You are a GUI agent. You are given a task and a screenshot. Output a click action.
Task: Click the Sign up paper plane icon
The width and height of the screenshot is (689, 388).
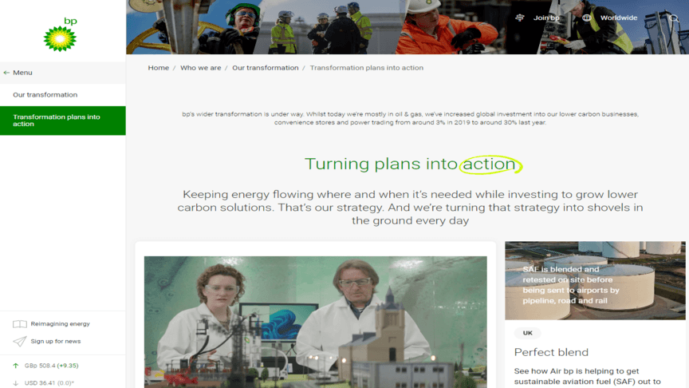click(x=20, y=342)
